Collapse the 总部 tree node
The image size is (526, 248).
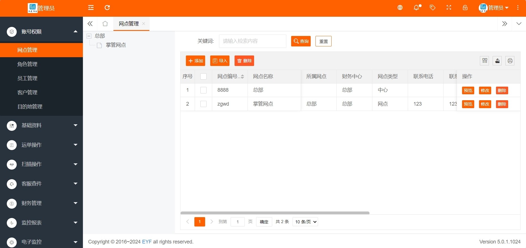pyautogui.click(x=89, y=36)
